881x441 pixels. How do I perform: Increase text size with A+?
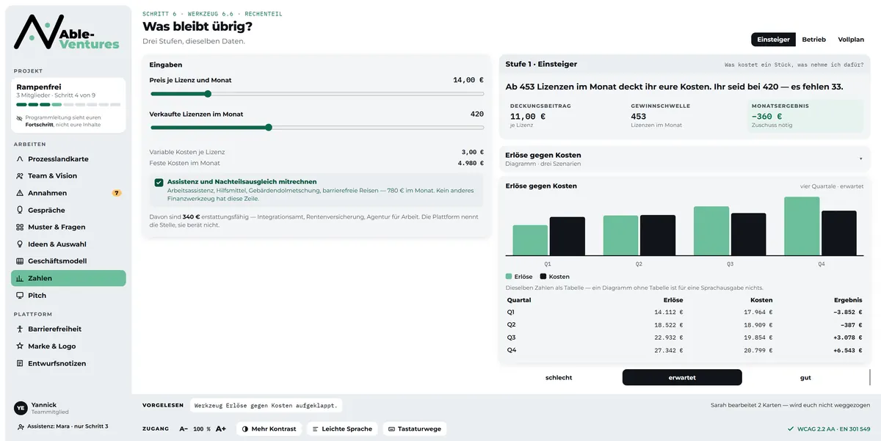(x=220, y=429)
